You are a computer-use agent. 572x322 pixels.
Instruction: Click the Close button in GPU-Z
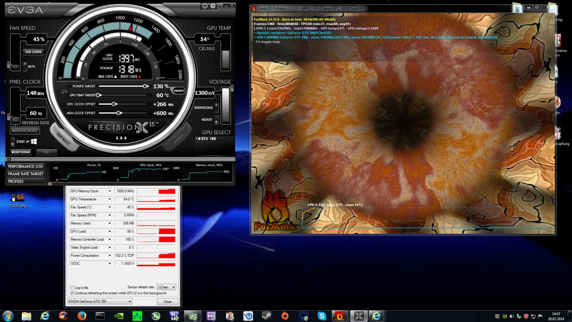pos(167,302)
